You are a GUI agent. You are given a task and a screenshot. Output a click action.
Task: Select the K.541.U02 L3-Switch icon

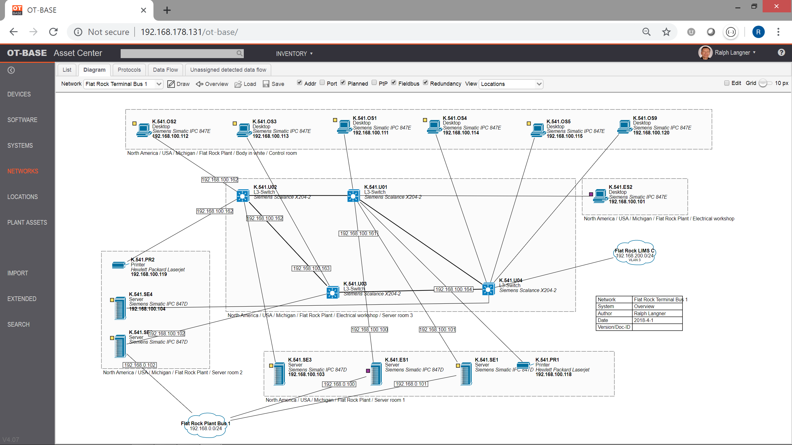coord(243,196)
